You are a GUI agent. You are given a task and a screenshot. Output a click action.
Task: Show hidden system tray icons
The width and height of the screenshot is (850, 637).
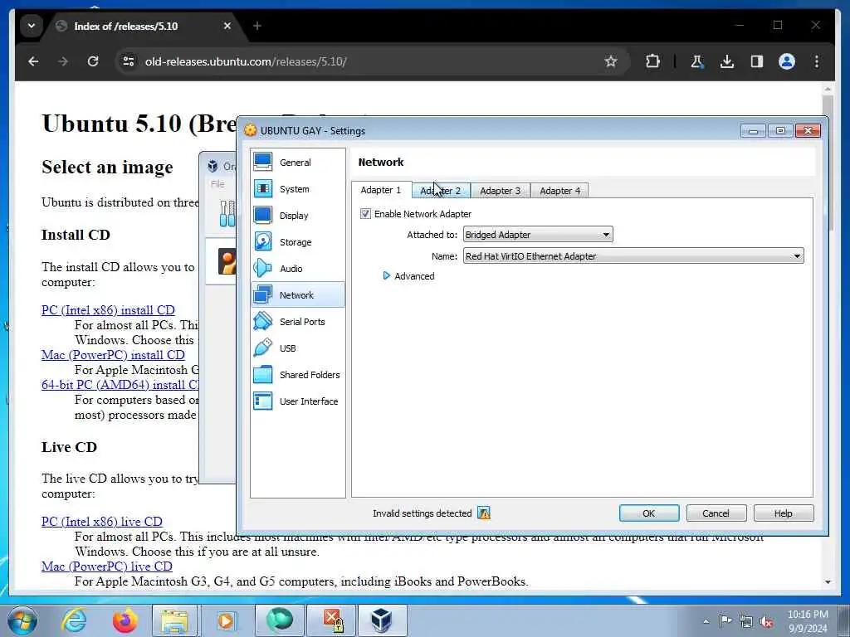tap(706, 621)
